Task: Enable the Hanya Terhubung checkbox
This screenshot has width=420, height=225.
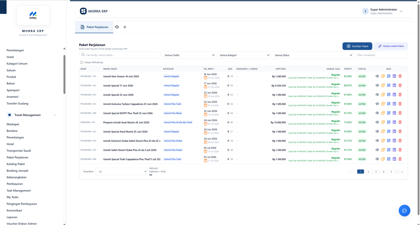Action: pyautogui.click(x=82, y=62)
